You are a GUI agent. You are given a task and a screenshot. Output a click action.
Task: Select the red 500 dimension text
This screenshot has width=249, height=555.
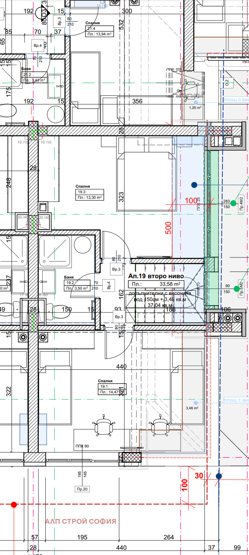click(168, 228)
